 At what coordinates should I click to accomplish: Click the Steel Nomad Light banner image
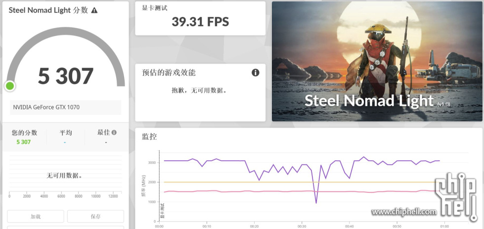coord(377,61)
